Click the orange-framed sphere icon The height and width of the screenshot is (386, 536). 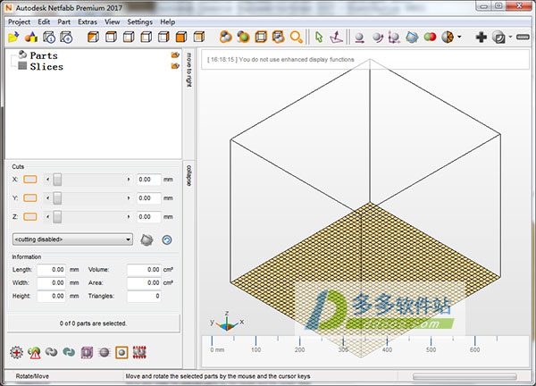click(x=121, y=352)
